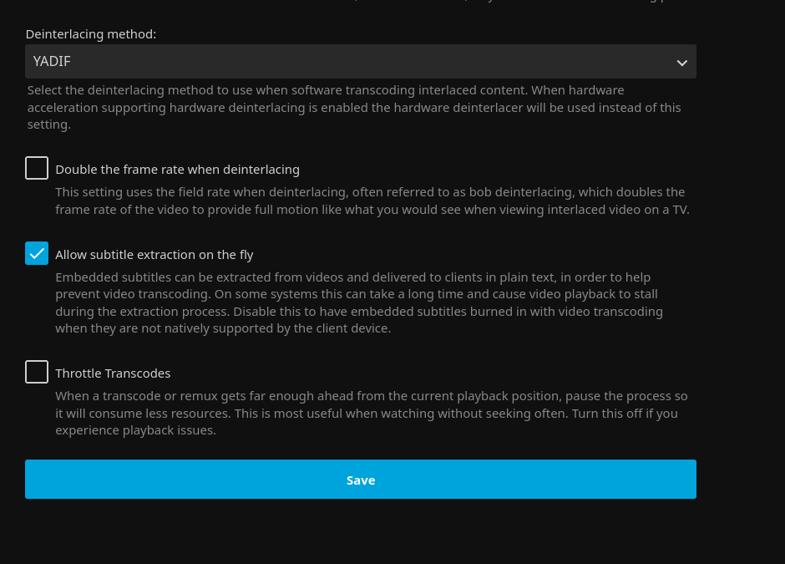785x564 pixels.
Task: Click the deinterlacing method help description text
Action: click(353, 108)
